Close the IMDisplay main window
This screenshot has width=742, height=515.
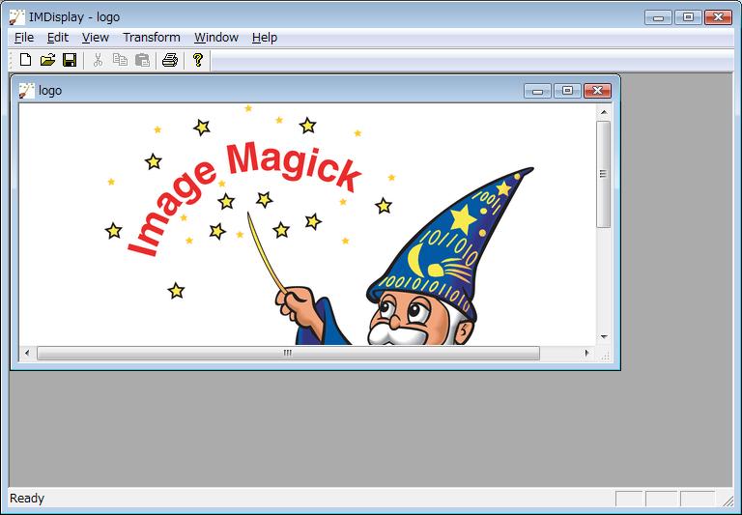point(719,17)
